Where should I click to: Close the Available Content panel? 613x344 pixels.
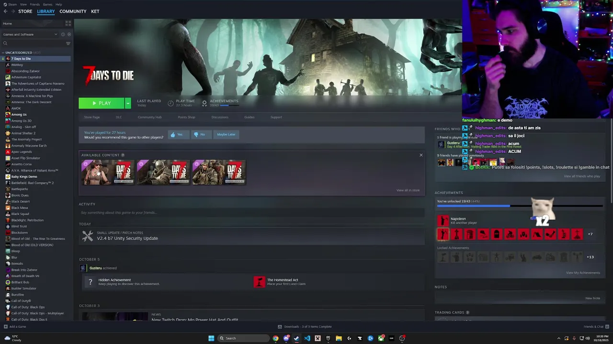[x=421, y=155]
